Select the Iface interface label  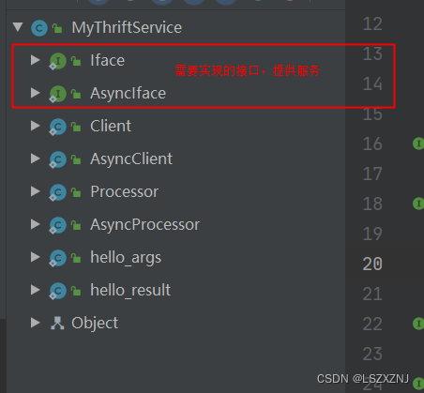pos(107,60)
